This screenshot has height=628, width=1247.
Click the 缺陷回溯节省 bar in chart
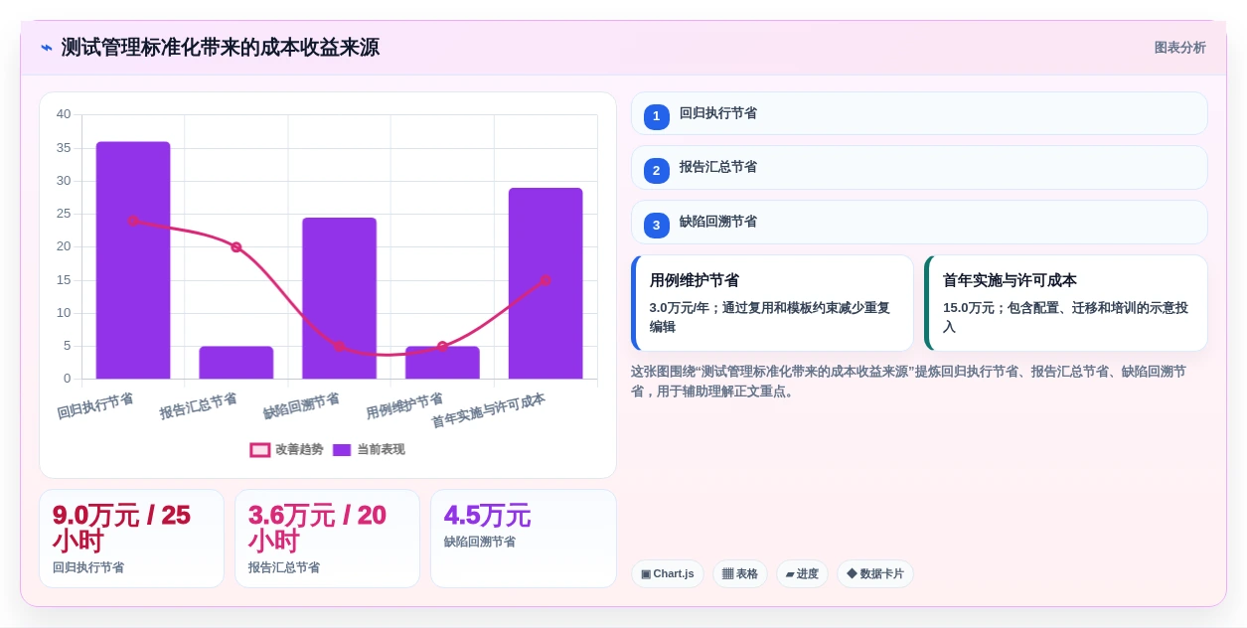coord(340,298)
